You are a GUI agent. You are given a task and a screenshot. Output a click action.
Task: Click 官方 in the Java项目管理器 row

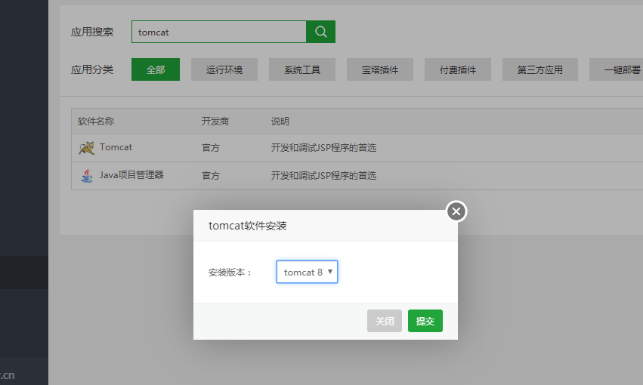(x=211, y=176)
